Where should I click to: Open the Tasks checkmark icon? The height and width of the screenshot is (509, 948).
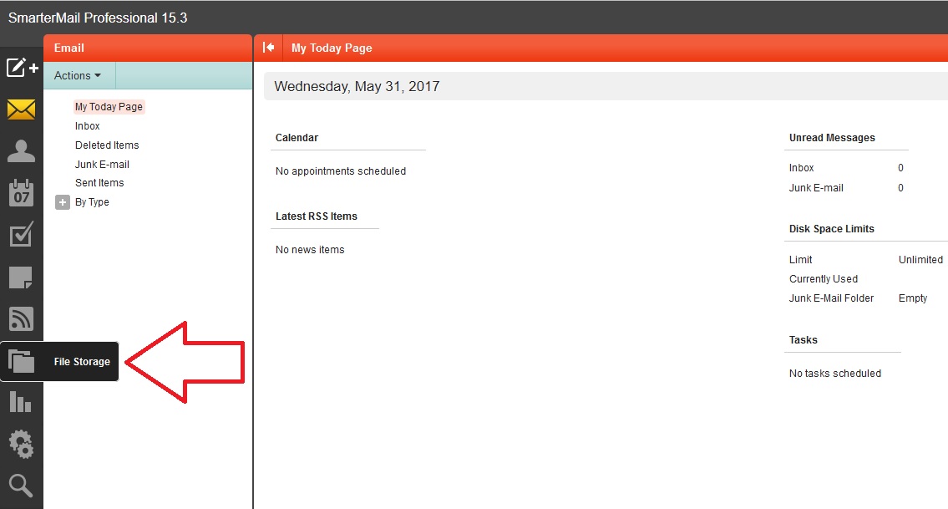click(22, 235)
